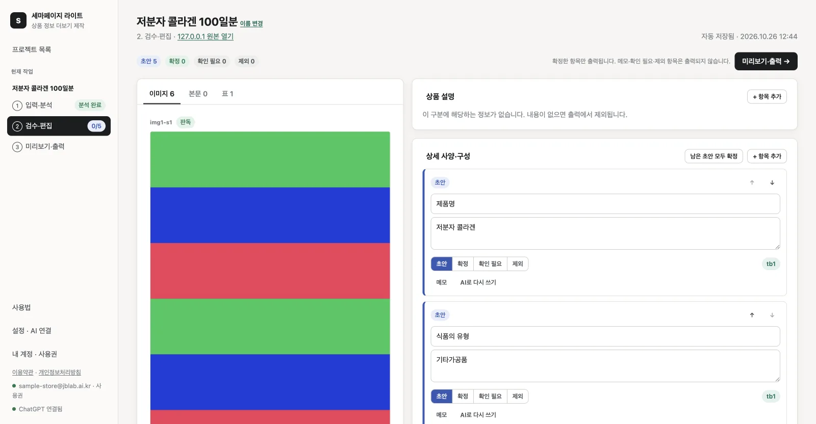
Task: Set 제품명 item status to 제외
Action: pos(518,264)
